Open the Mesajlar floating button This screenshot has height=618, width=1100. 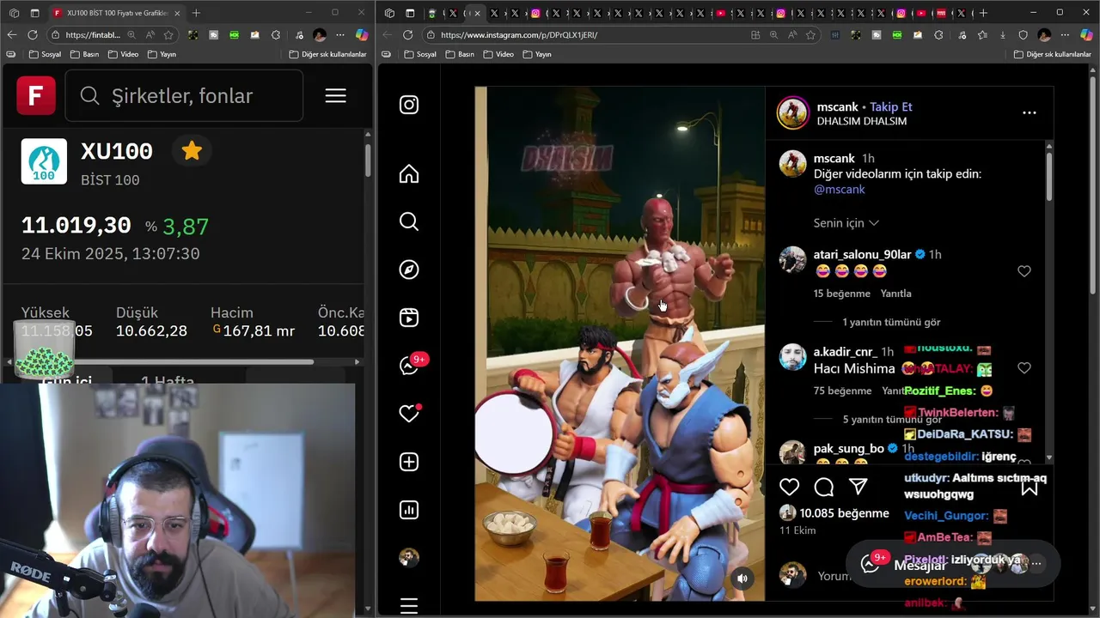(953, 563)
